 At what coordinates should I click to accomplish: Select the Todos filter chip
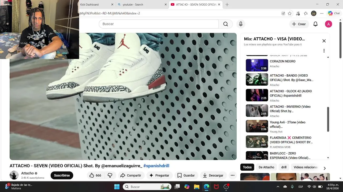[x=247, y=167]
